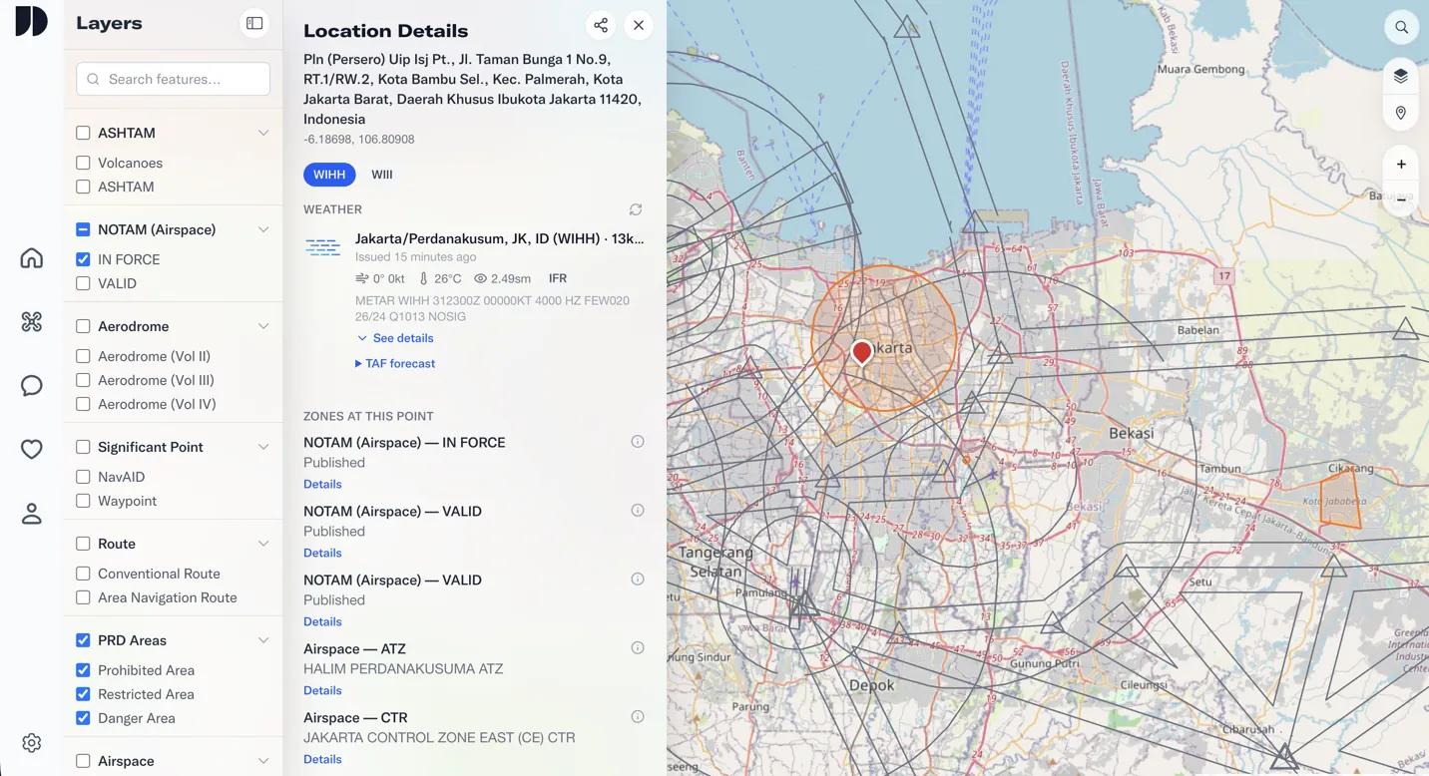Enable the Conventional Route layer
Image resolution: width=1429 pixels, height=776 pixels.
click(x=83, y=574)
